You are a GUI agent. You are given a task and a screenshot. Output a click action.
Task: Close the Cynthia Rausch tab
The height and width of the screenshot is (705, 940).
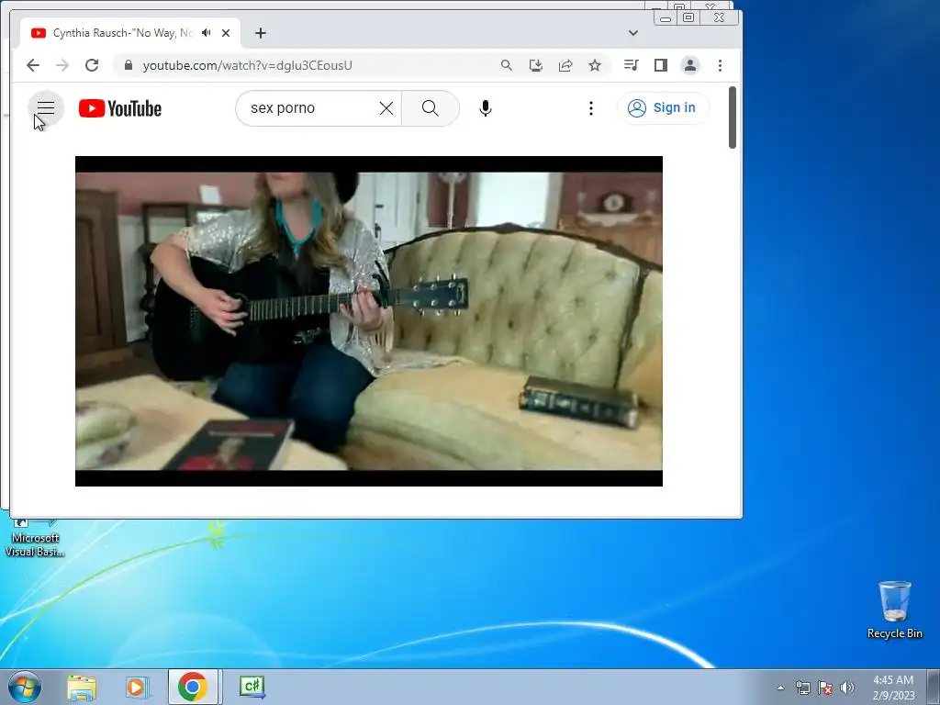(226, 33)
